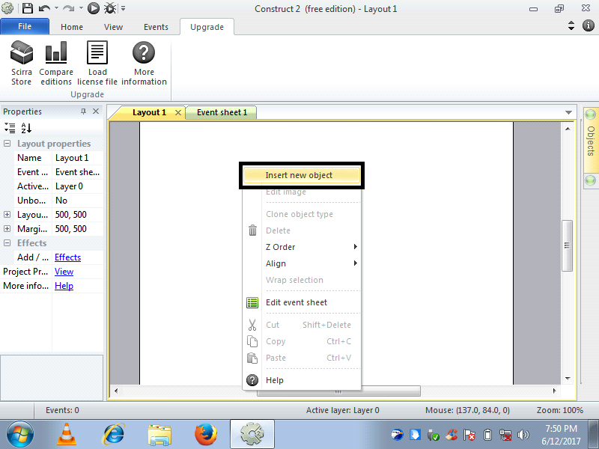The image size is (599, 449).
Task: Choose Insert new object from context menu
Action: pos(302,175)
